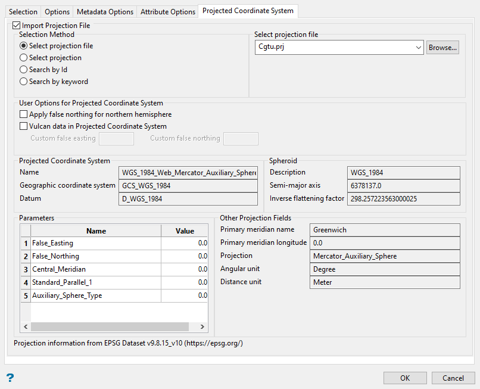Click the Projected Coordinate System Name field
480x389 pixels.
tap(189, 173)
